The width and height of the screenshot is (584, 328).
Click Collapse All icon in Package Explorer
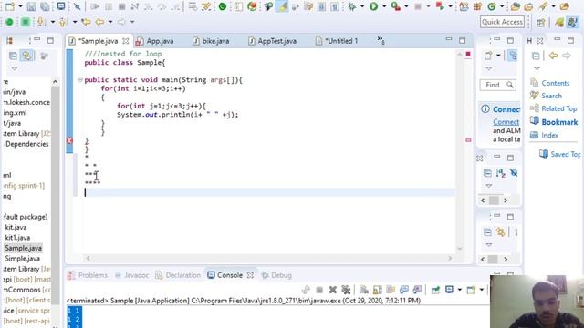(13, 56)
